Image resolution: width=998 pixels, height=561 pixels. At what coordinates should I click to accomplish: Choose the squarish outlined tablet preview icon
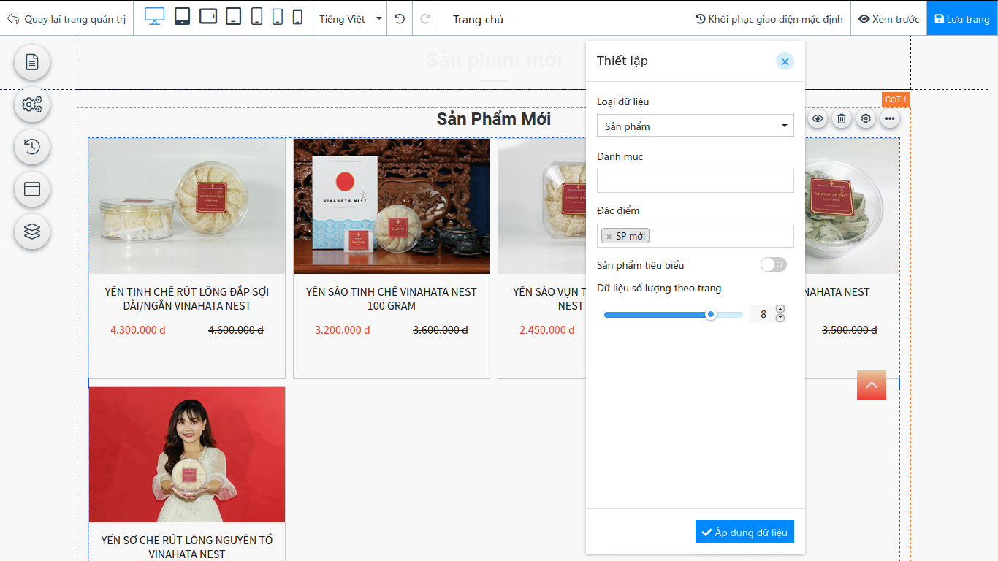[x=234, y=17]
